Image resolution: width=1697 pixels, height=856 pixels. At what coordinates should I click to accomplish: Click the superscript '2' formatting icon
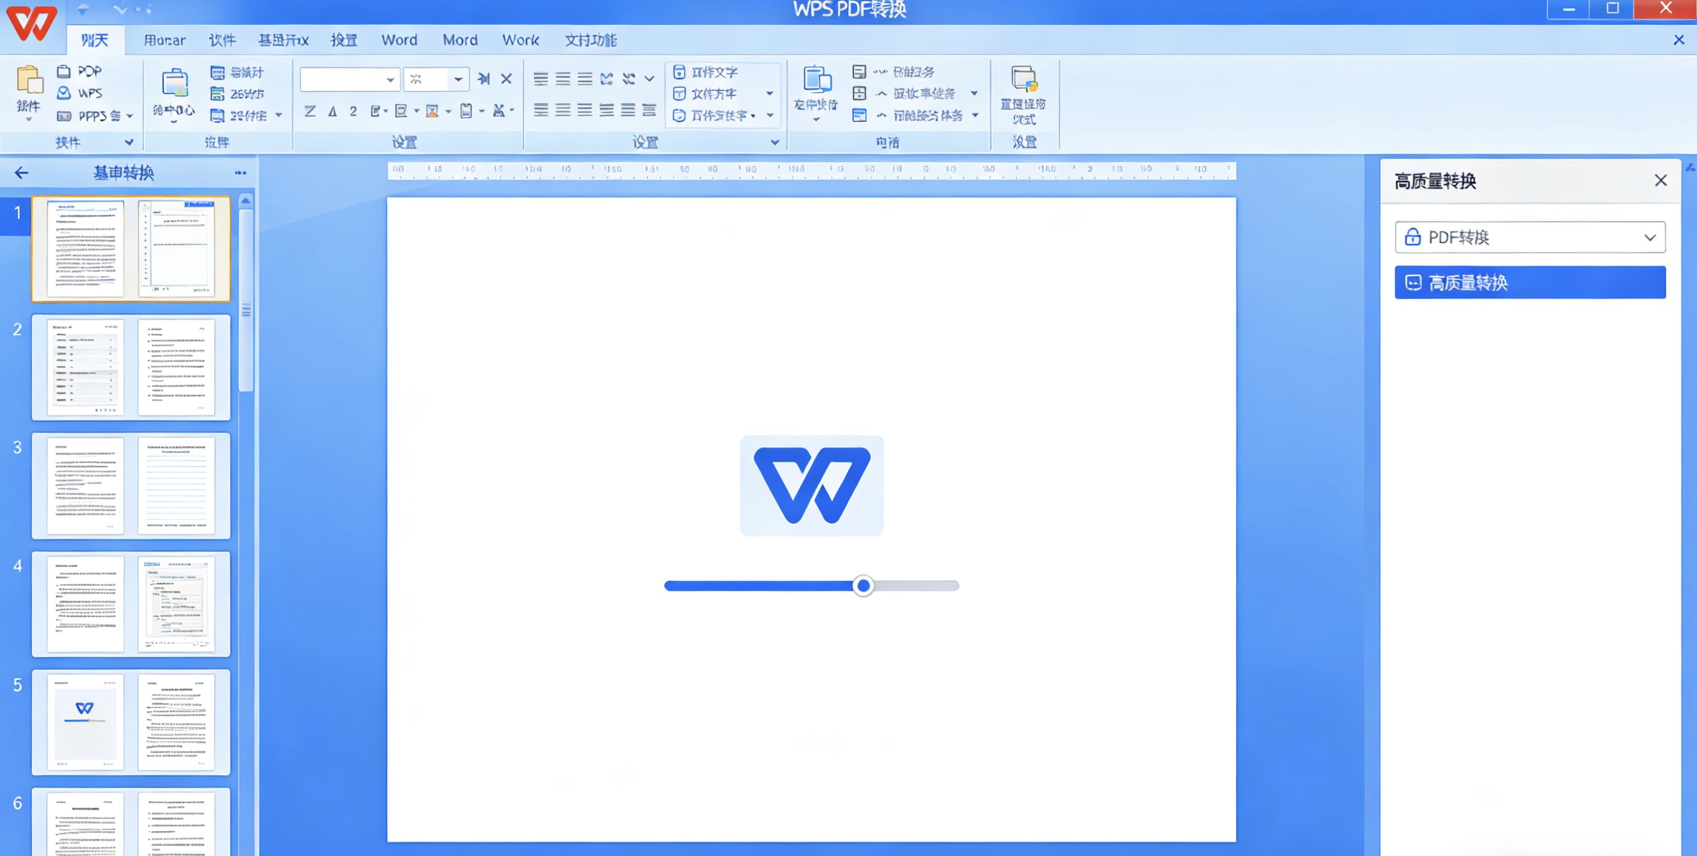click(353, 112)
